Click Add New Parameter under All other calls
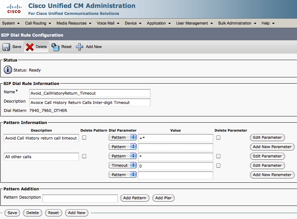The height and width of the screenshot is (219, 297). [x=272, y=175]
